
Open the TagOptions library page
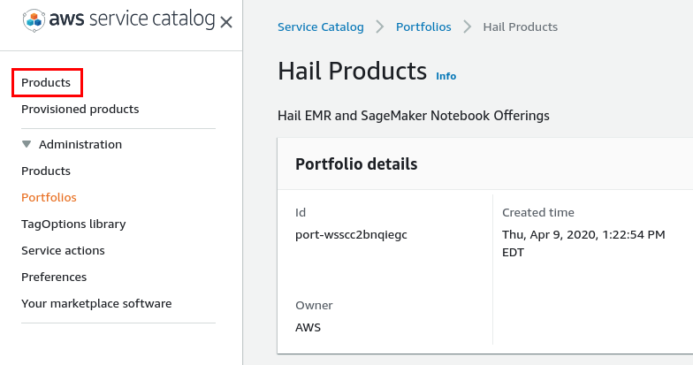click(x=73, y=224)
